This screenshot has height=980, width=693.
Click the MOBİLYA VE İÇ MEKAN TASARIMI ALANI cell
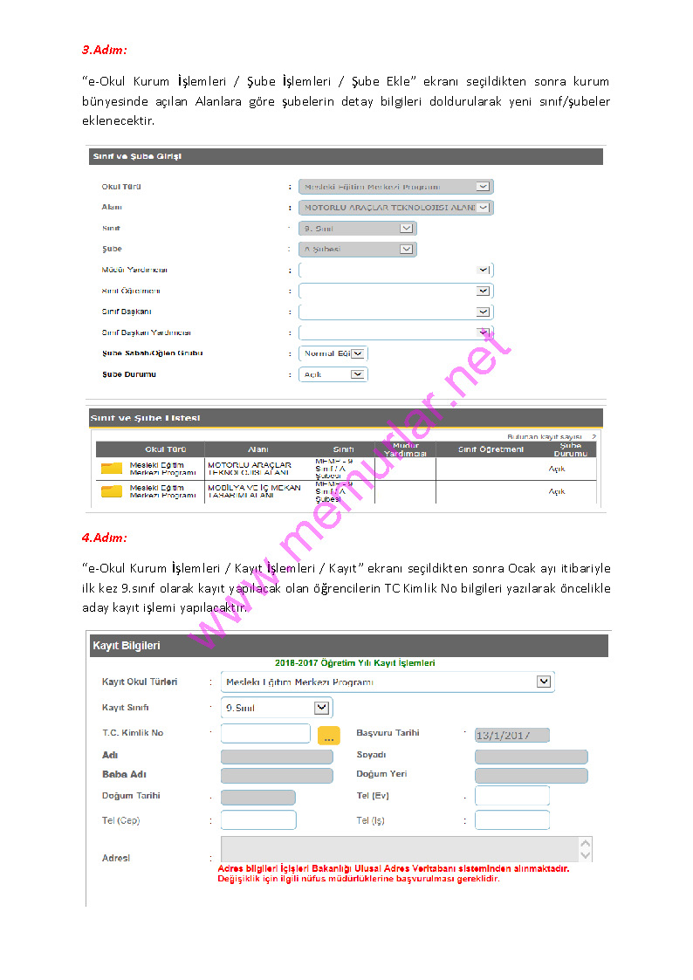[258, 492]
